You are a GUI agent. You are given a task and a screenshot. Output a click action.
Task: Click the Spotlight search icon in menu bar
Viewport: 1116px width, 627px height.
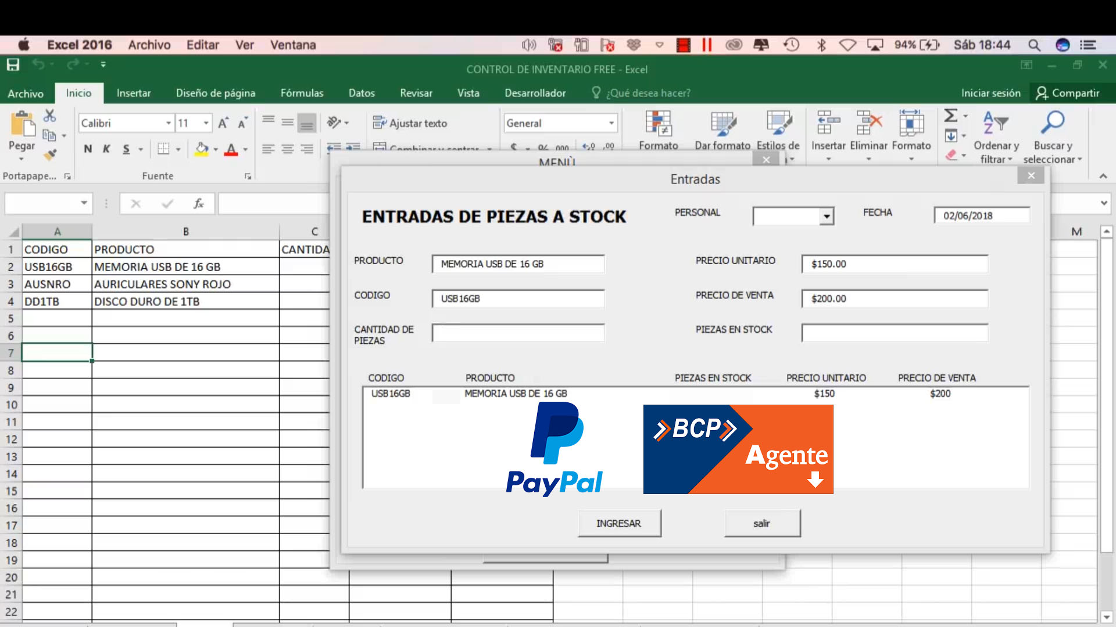pos(1034,45)
